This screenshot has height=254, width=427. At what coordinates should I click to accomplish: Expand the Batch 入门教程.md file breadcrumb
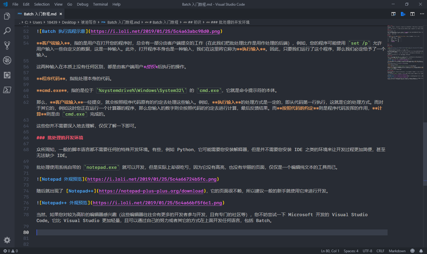[121, 22]
